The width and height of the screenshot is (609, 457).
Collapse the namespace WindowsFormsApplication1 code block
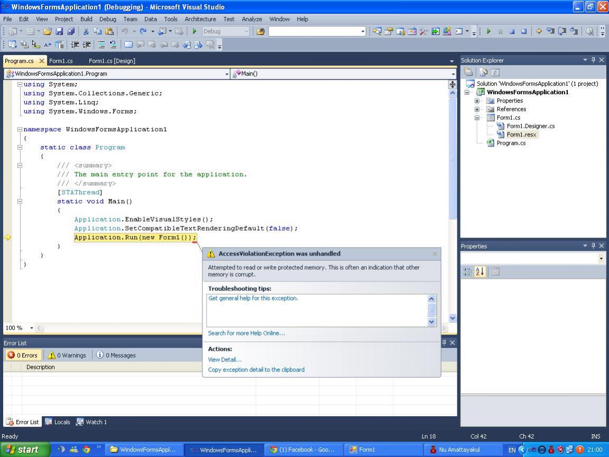(x=20, y=130)
